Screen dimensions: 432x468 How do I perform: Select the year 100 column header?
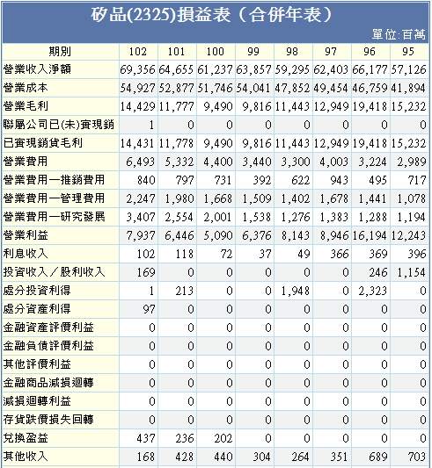(216, 52)
